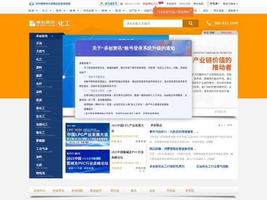Image resolution: width=267 pixels, height=200 pixels.
Task: Open 卓创资讯化工行情研究周刊 link
Action: [167, 167]
